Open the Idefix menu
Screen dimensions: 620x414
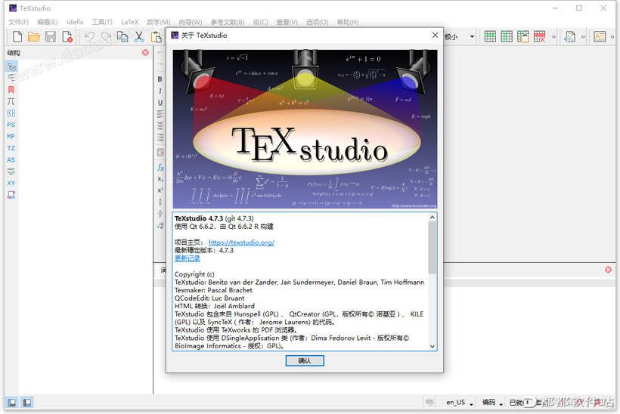point(75,22)
